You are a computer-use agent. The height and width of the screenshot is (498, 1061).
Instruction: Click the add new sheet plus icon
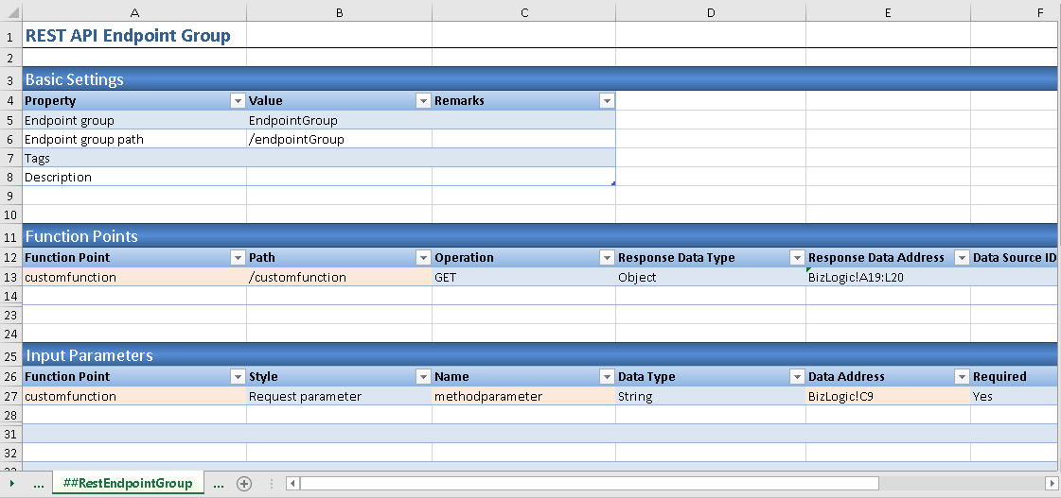[x=244, y=484]
